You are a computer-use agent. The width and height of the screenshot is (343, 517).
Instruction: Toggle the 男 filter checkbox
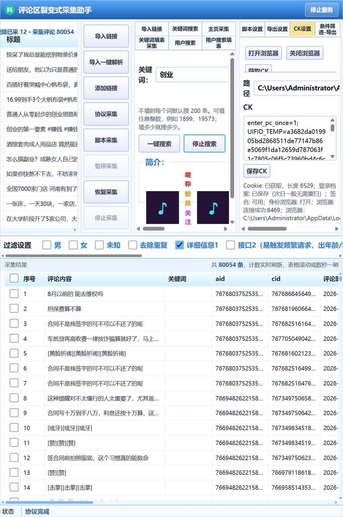tap(47, 245)
